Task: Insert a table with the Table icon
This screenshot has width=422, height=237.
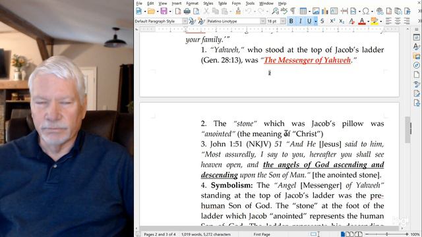Action: coord(303,11)
